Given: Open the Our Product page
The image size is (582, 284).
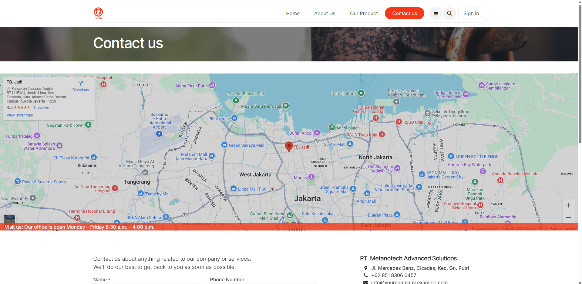Looking at the screenshot, I should tap(364, 13).
